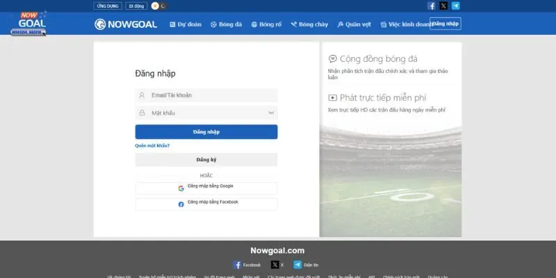Click the Telegram icon in top bar
Viewport: 556px width, 278px height.
tap(455, 6)
